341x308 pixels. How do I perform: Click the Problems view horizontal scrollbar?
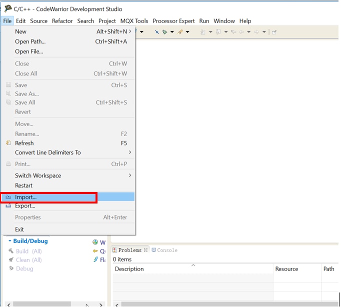tap(225, 304)
